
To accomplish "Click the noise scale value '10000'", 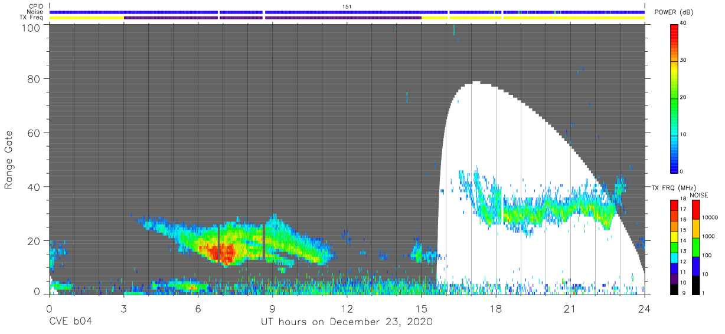I will [x=710, y=217].
